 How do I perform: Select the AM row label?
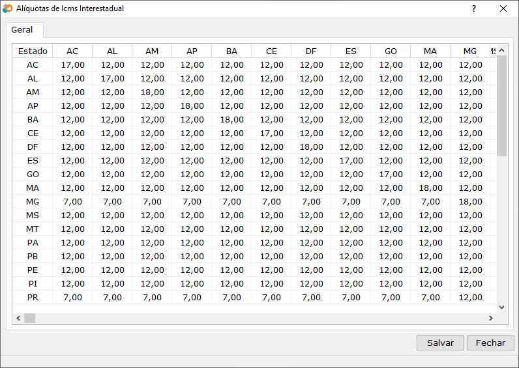(33, 92)
